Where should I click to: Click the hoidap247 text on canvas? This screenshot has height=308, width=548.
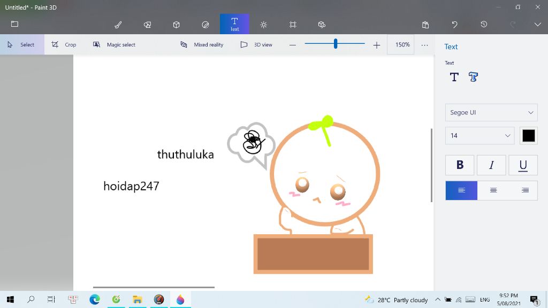point(131,186)
